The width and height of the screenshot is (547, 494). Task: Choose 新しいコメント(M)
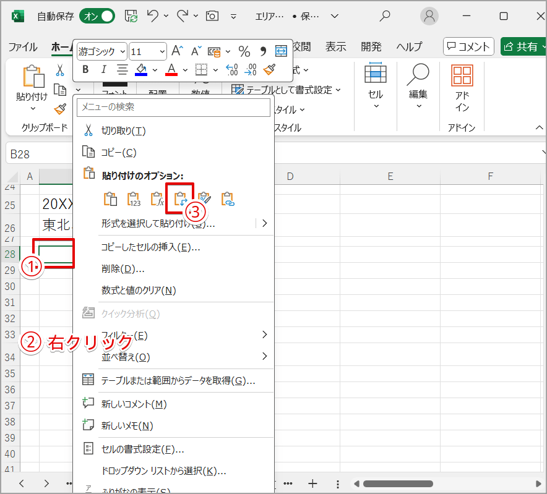click(173, 404)
